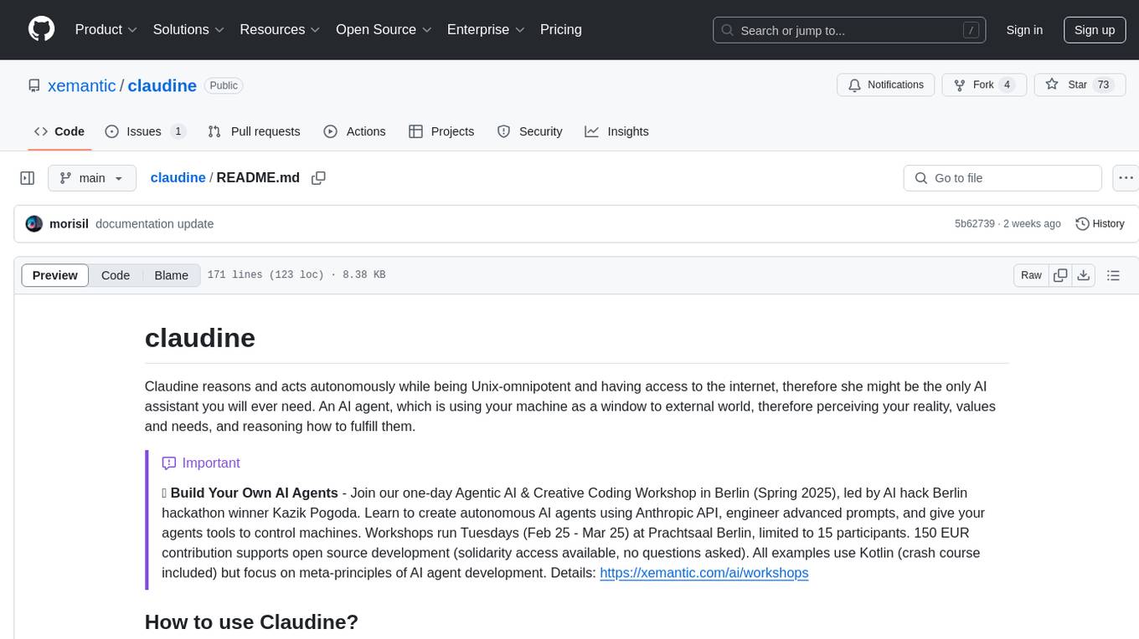Copy the raw file contents

[1060, 275]
